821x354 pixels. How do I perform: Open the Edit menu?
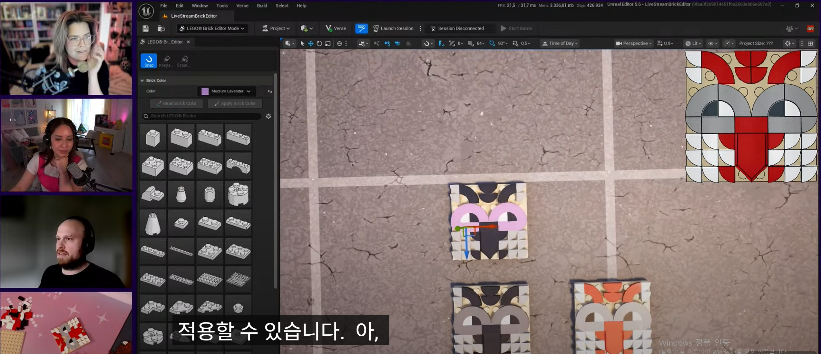tap(180, 6)
